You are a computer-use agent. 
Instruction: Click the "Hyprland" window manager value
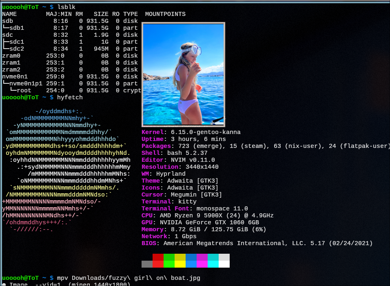tap(171, 174)
